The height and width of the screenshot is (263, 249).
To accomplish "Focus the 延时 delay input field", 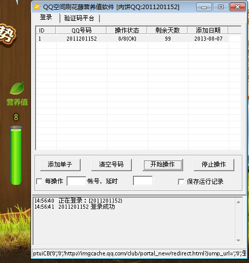I will 143,181.
